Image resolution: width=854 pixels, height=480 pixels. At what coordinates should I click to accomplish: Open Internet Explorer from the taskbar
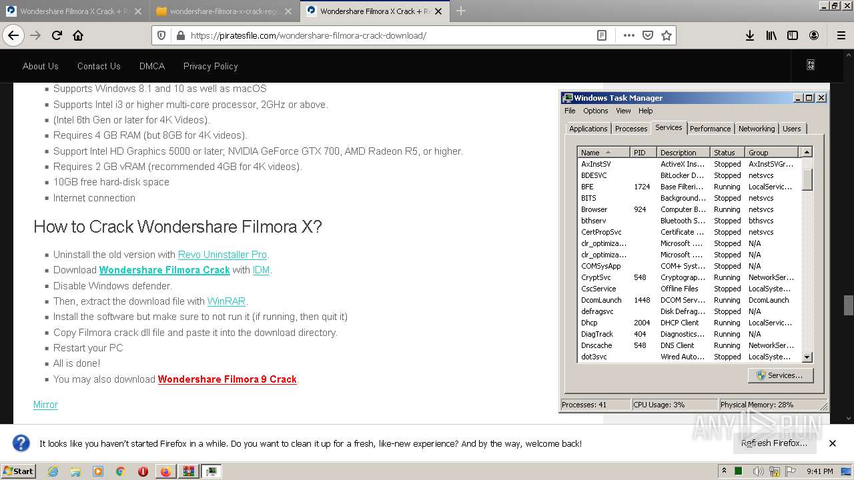point(53,471)
